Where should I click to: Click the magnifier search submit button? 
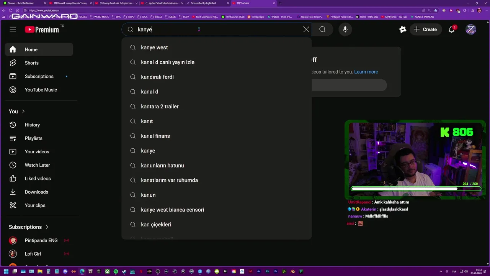(322, 29)
